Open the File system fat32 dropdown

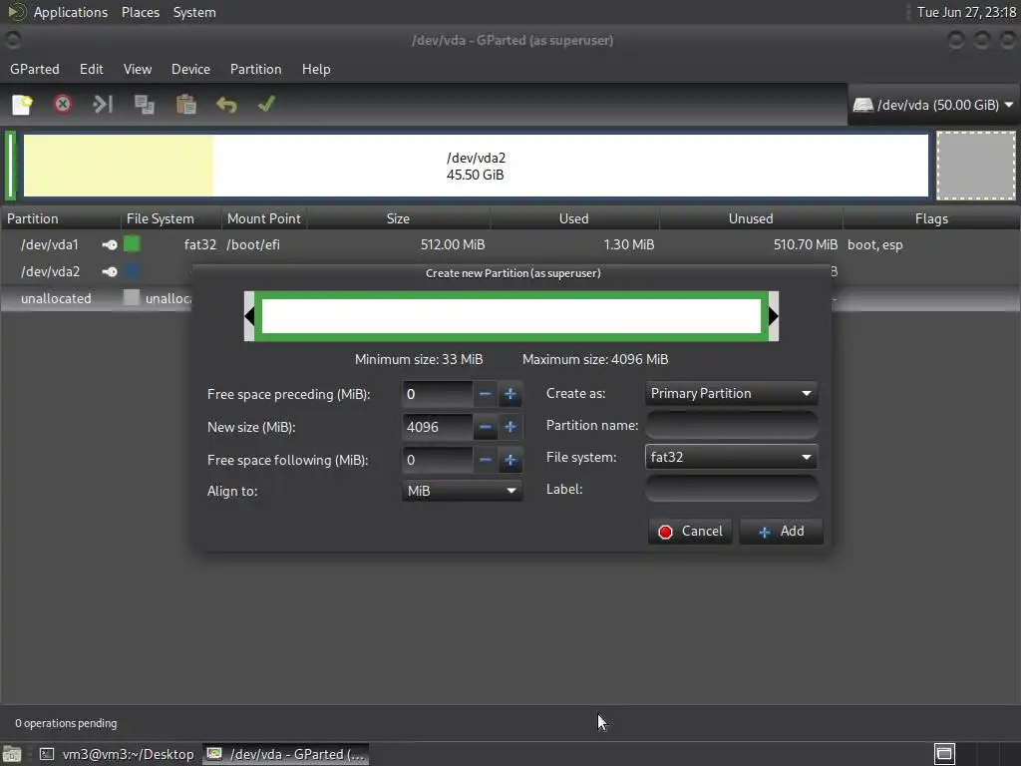[731, 457]
